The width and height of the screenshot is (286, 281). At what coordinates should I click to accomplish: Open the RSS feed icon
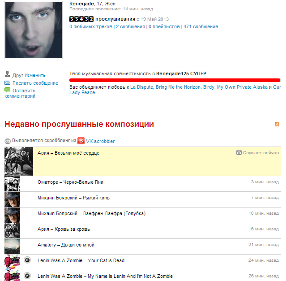(x=277, y=124)
